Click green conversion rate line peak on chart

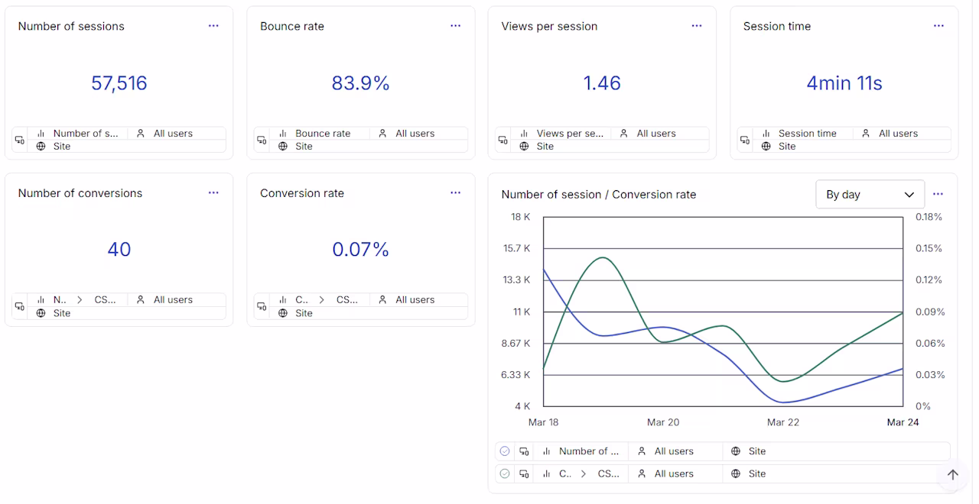603,257
